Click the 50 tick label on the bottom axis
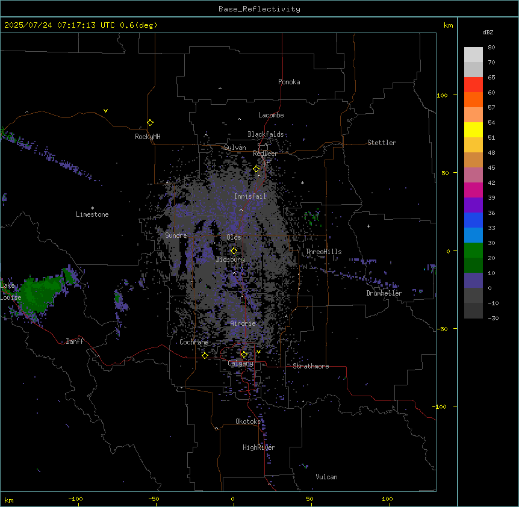Screen dimensions: 519x507 click(309, 499)
